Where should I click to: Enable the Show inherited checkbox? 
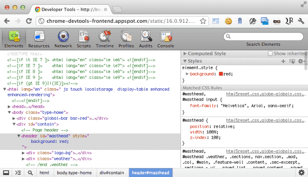pyautogui.click(x=270, y=54)
